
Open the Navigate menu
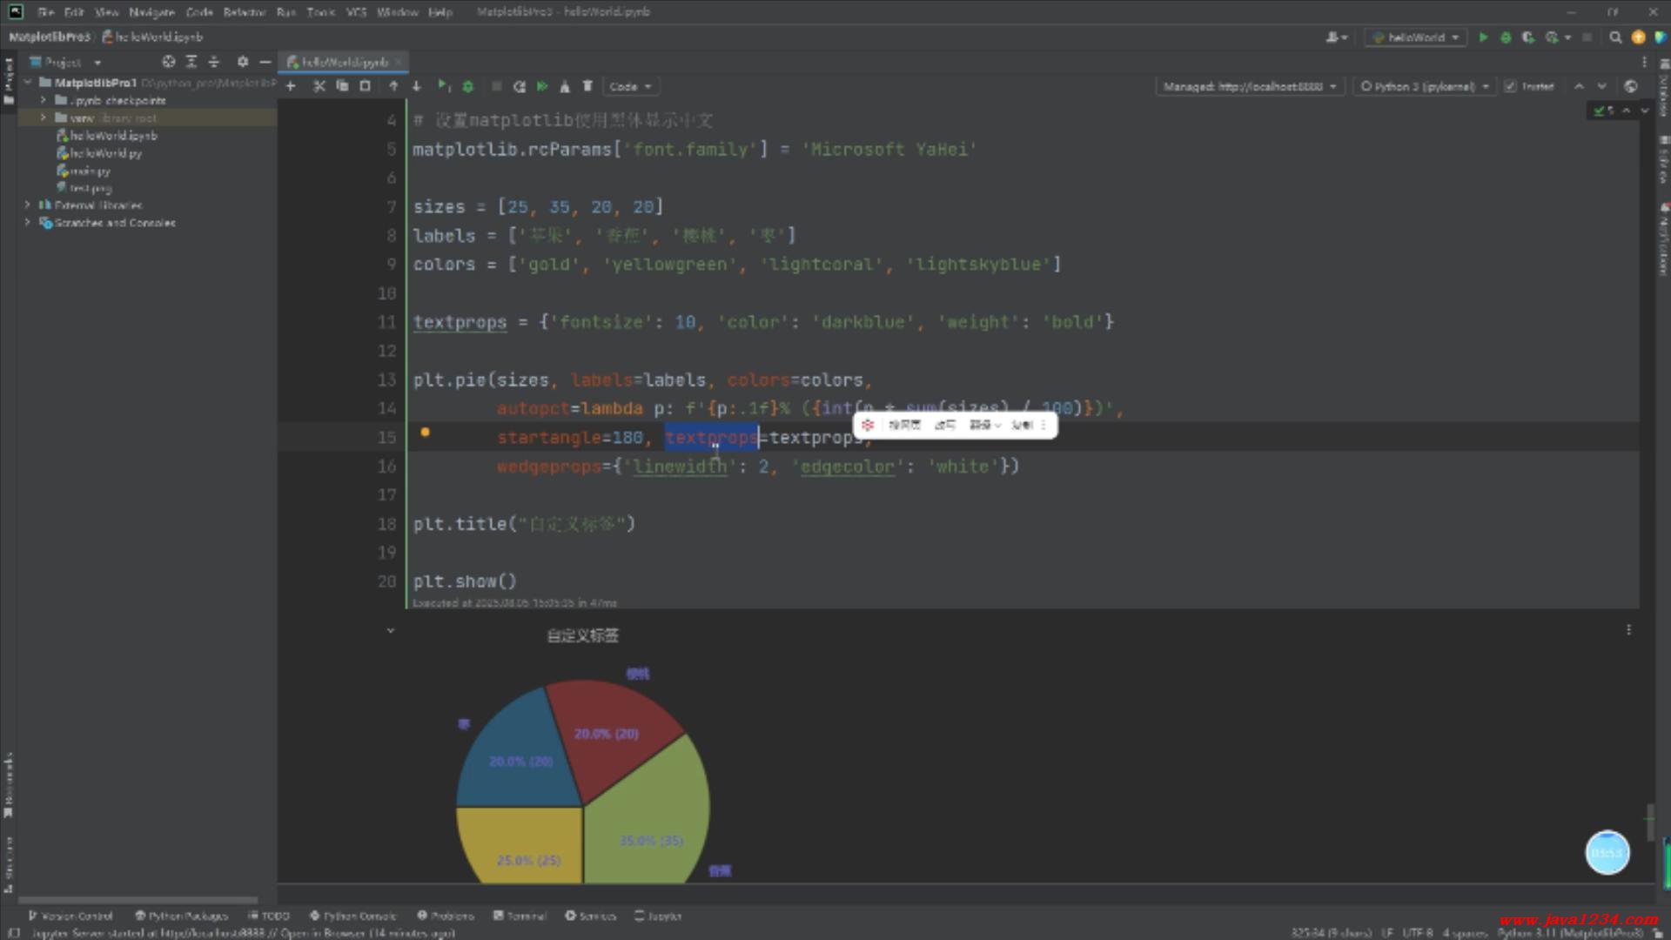coord(151,12)
